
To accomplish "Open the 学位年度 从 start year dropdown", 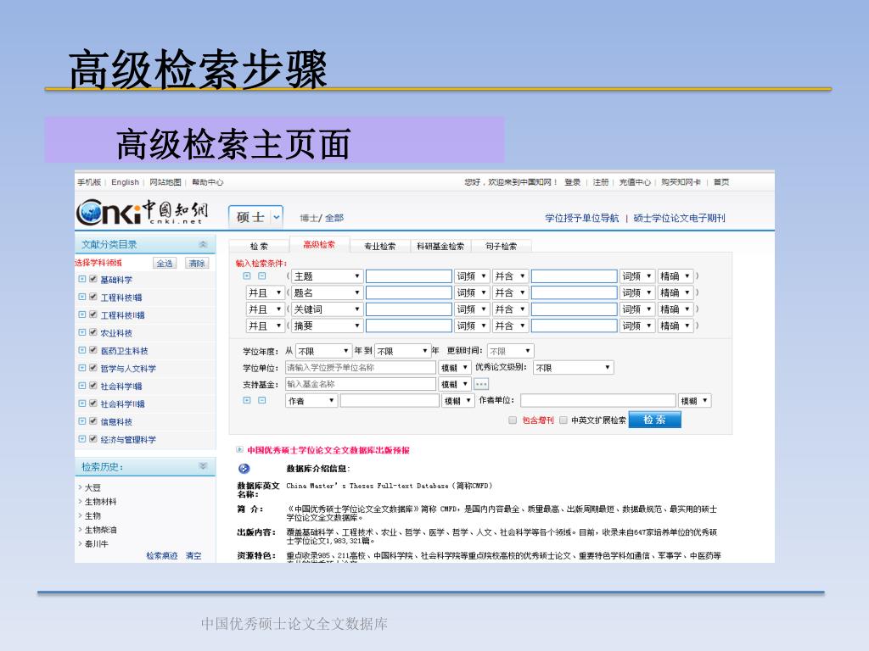I will pos(323,351).
